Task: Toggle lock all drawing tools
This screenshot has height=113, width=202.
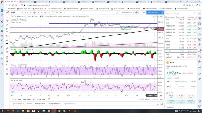Action: pos(7,65)
